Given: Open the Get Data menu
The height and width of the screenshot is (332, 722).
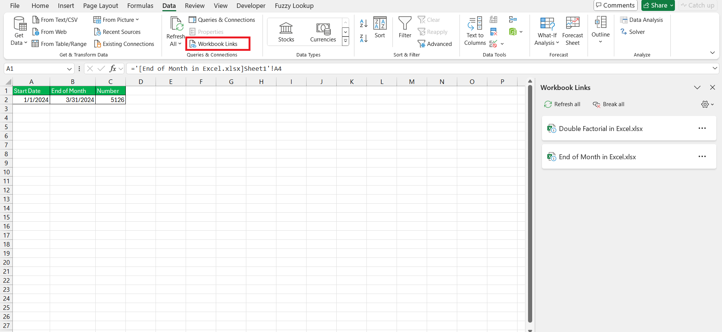Looking at the screenshot, I should pyautogui.click(x=19, y=31).
